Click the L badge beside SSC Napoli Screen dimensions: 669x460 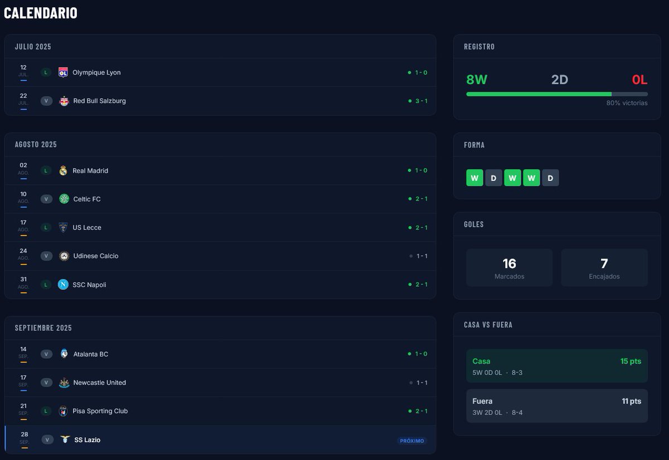pos(46,285)
